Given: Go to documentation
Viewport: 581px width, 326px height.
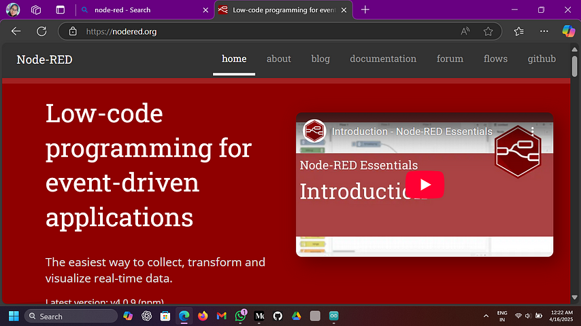Looking at the screenshot, I should [x=383, y=59].
